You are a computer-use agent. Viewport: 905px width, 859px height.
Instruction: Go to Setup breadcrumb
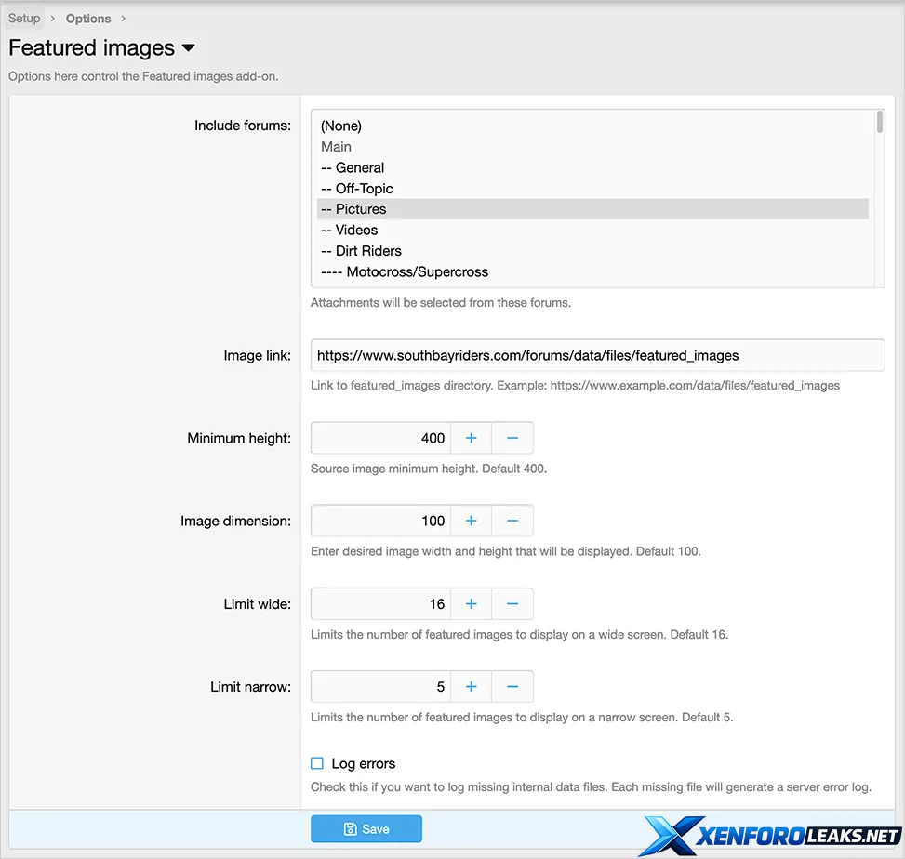click(x=24, y=19)
